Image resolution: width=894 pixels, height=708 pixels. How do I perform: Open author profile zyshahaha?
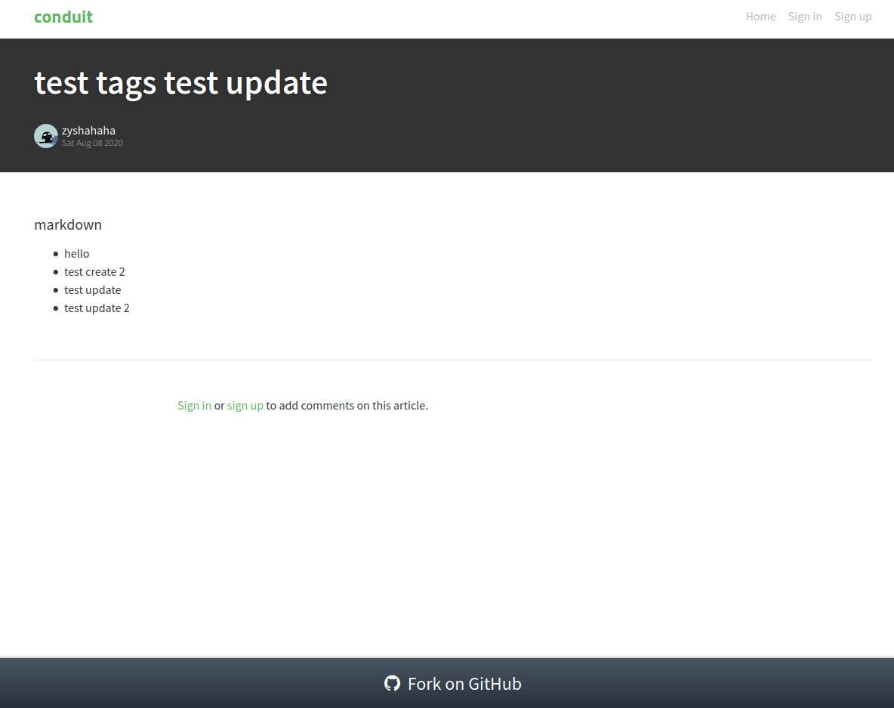(88, 131)
